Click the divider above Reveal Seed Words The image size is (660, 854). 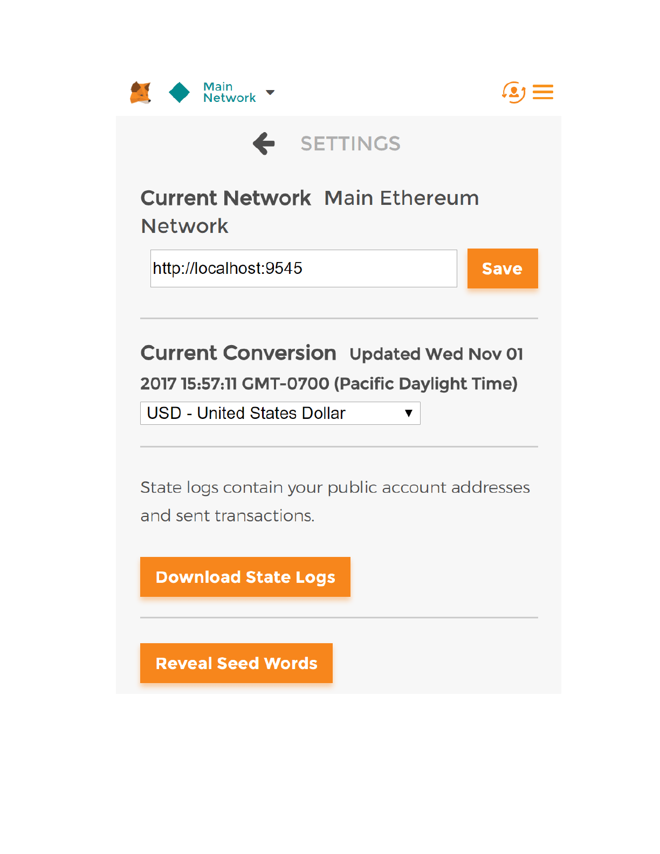pyautogui.click(x=339, y=617)
